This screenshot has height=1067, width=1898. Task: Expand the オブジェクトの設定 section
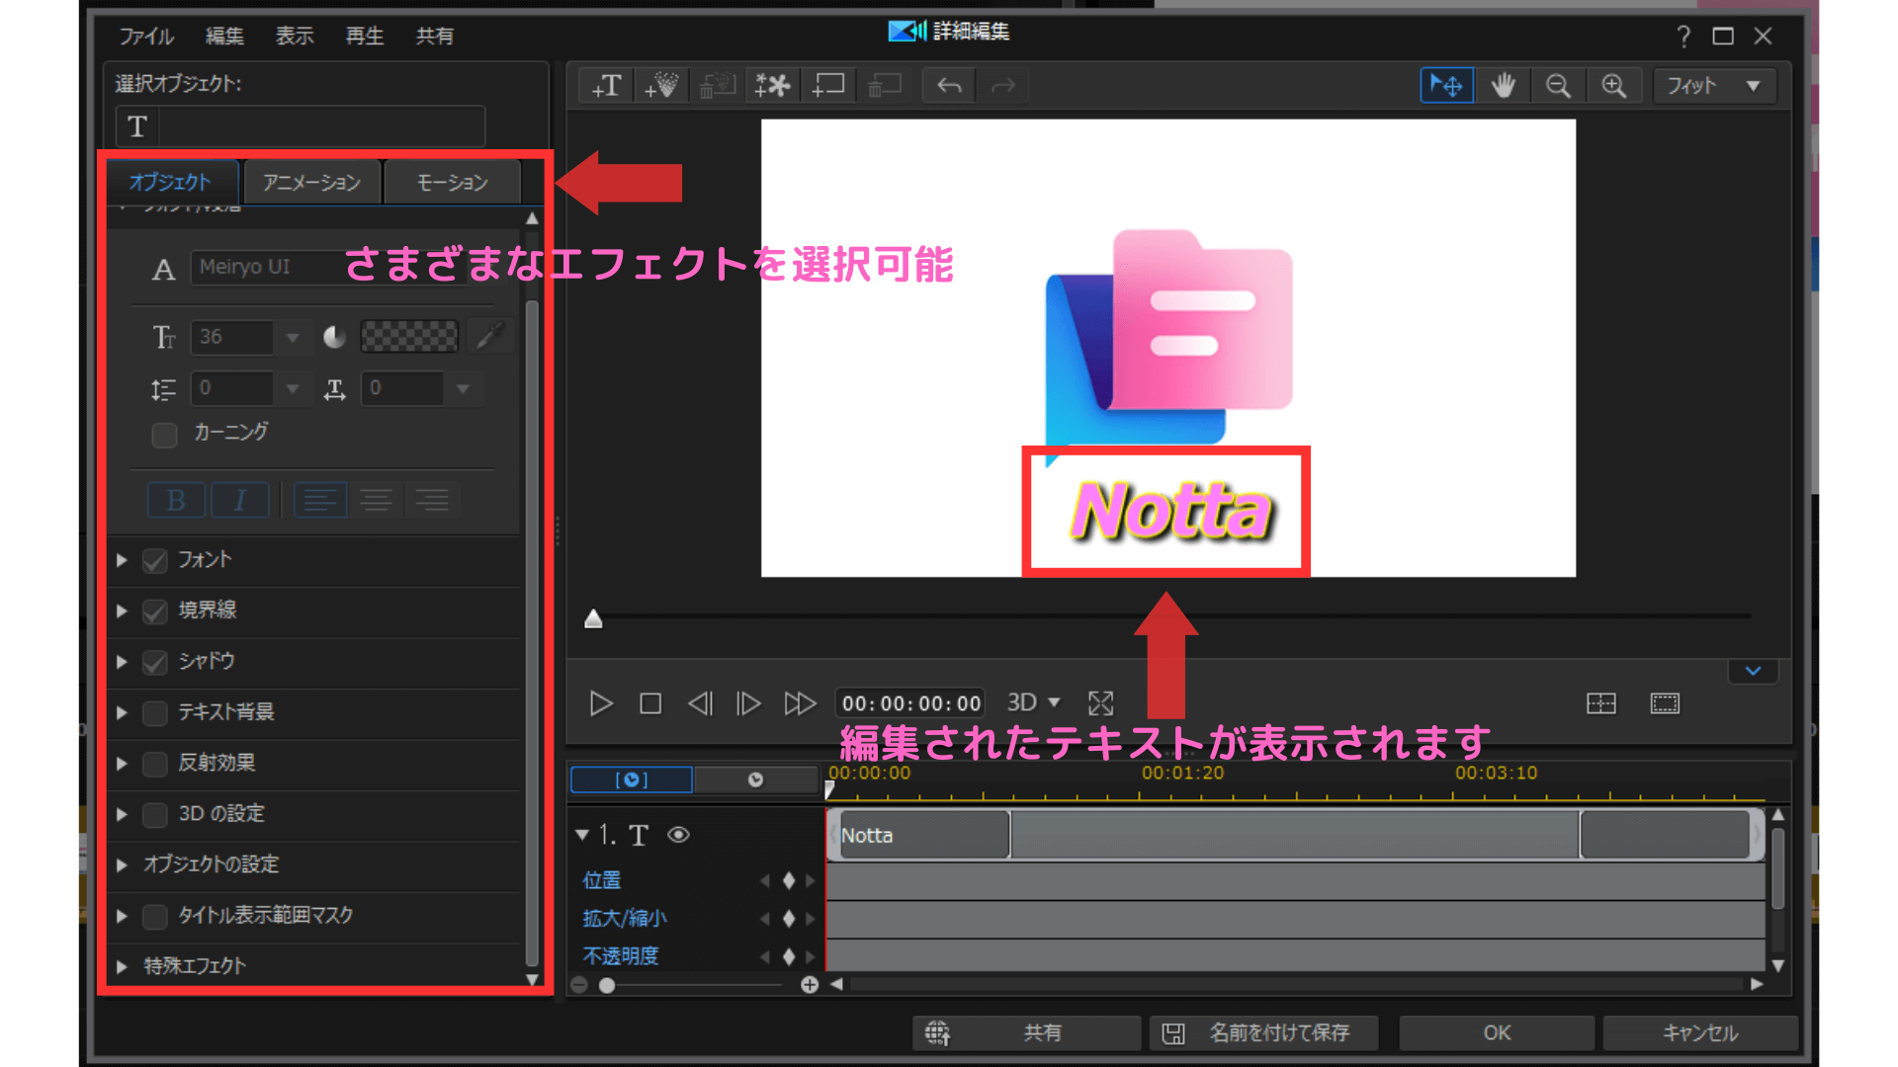[122, 864]
